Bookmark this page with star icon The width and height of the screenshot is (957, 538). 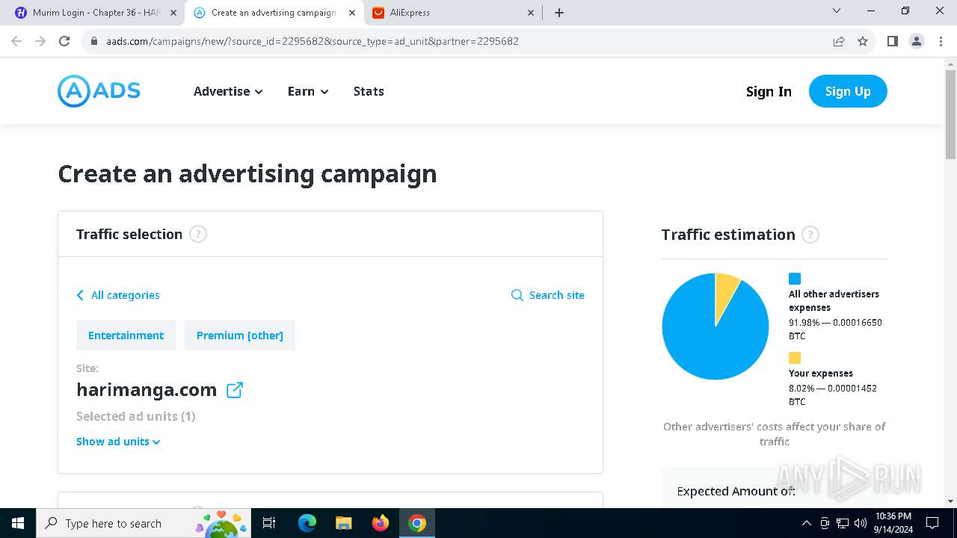click(863, 41)
